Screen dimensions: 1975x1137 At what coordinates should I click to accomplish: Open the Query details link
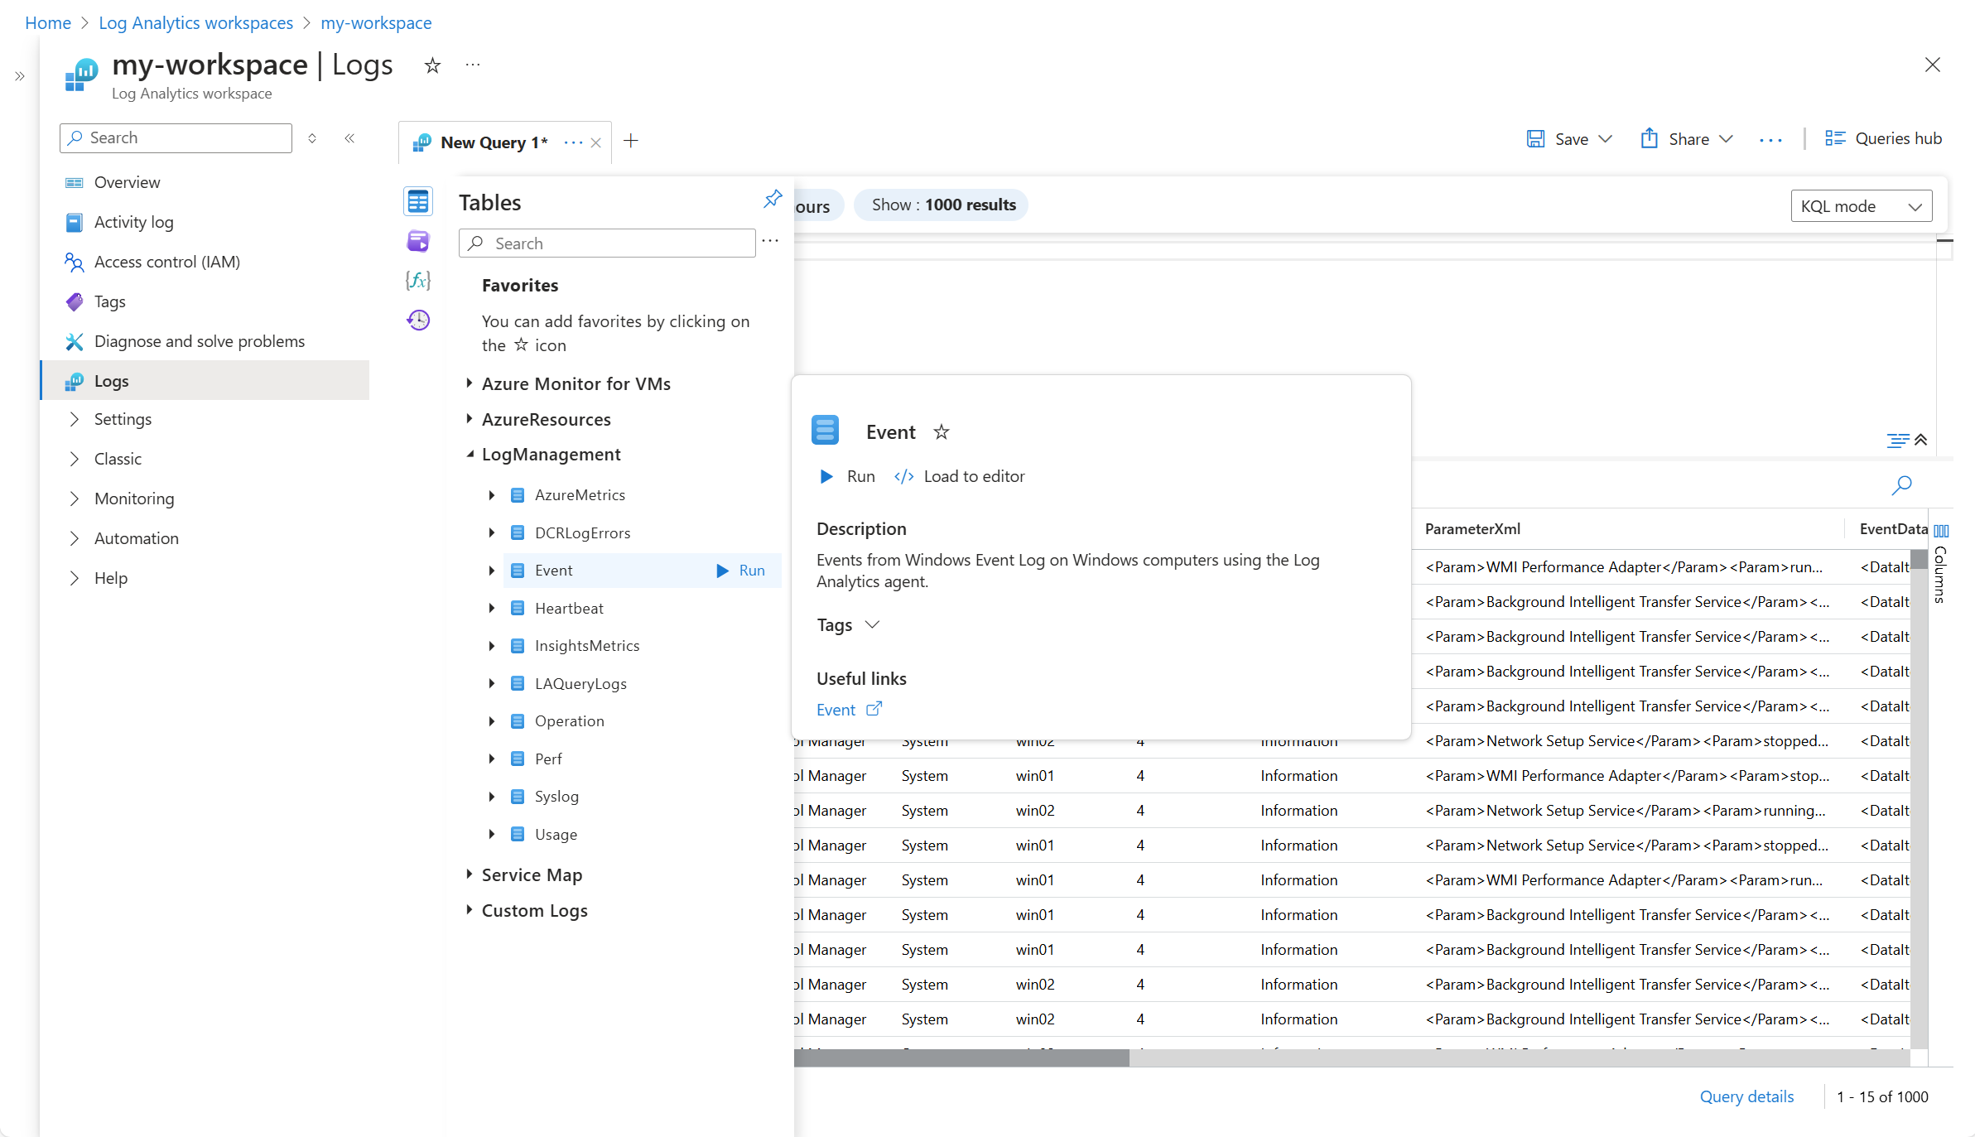[x=1746, y=1096]
